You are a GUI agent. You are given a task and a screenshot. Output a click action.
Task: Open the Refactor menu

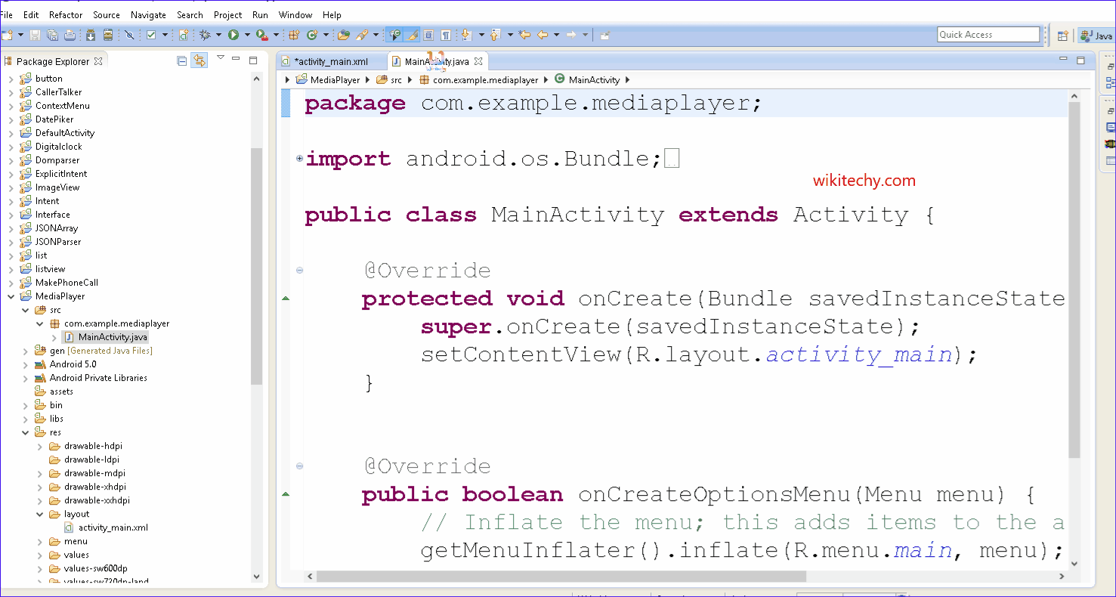(66, 14)
